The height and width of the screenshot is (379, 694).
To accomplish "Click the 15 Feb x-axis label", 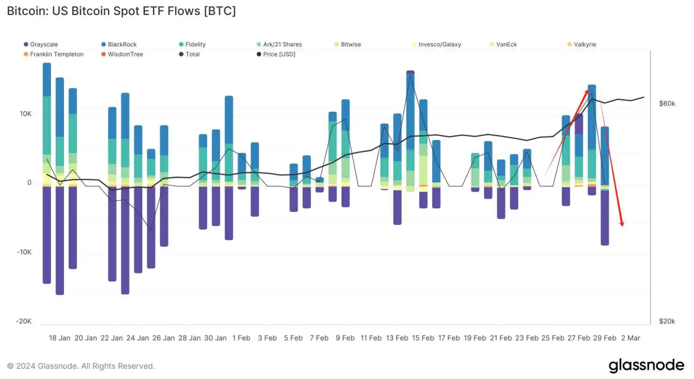I will (423, 338).
